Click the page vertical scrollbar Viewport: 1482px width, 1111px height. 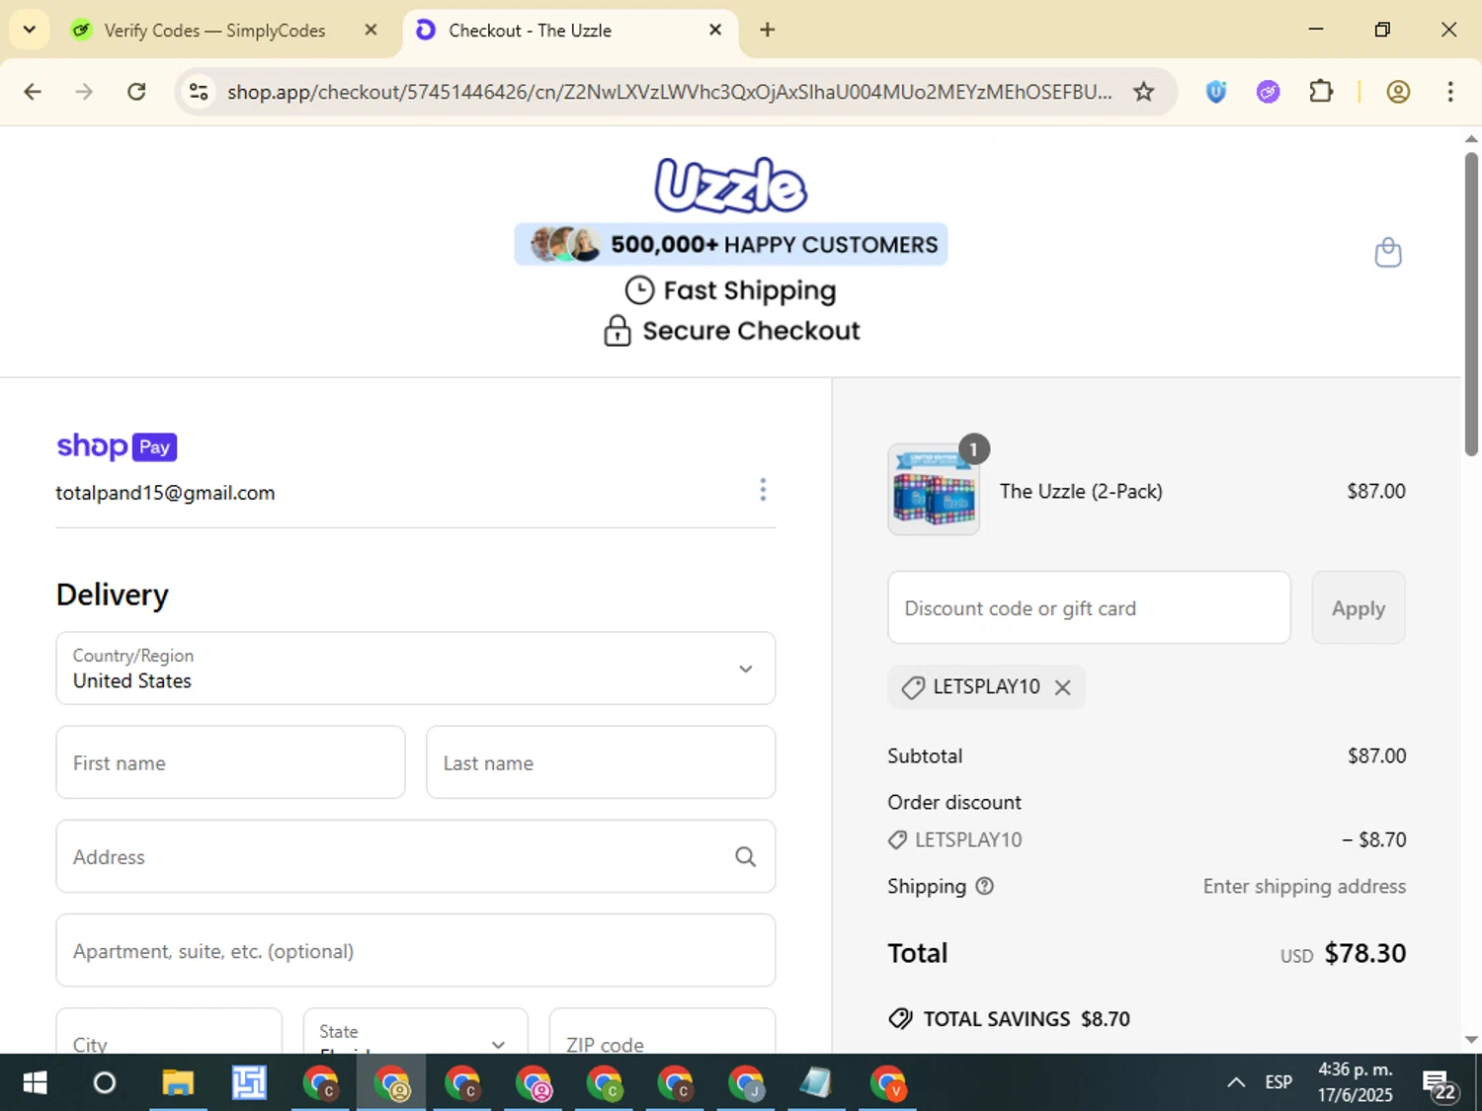coord(1471,304)
